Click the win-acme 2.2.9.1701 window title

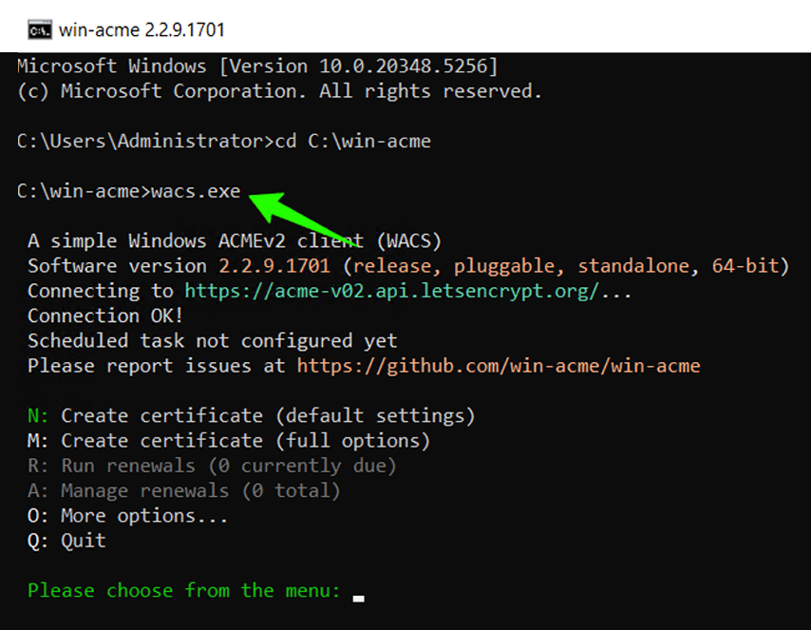click(x=141, y=30)
